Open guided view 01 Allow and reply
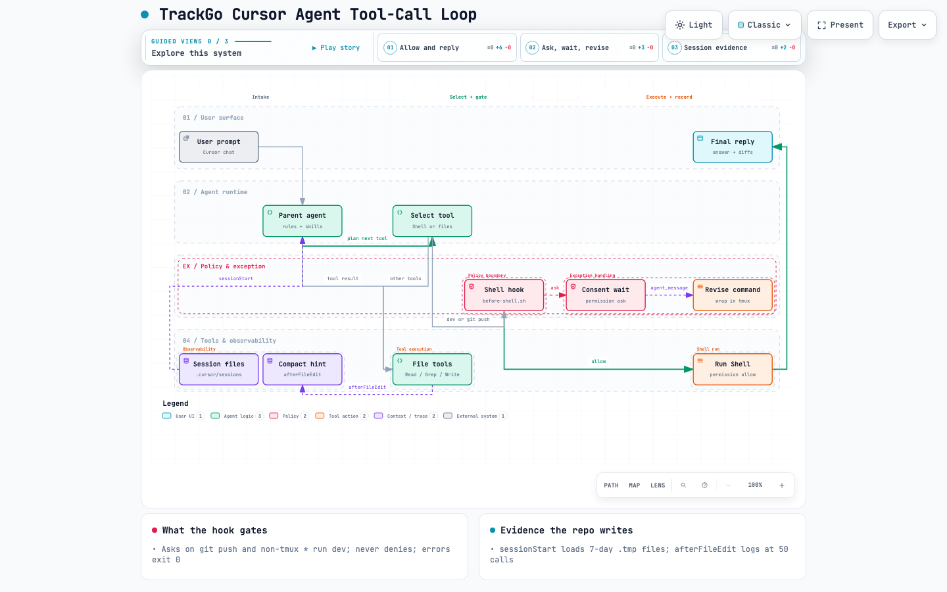947x592 pixels. (447, 48)
